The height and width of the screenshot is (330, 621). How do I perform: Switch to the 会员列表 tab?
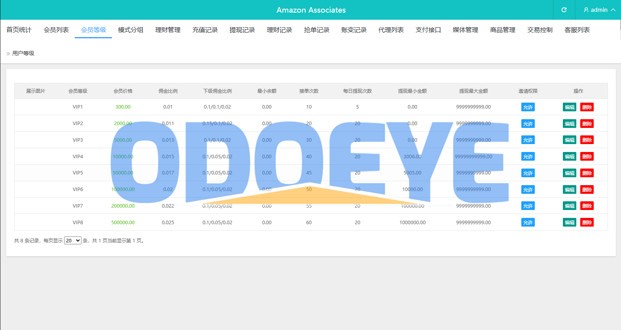pyautogui.click(x=56, y=30)
